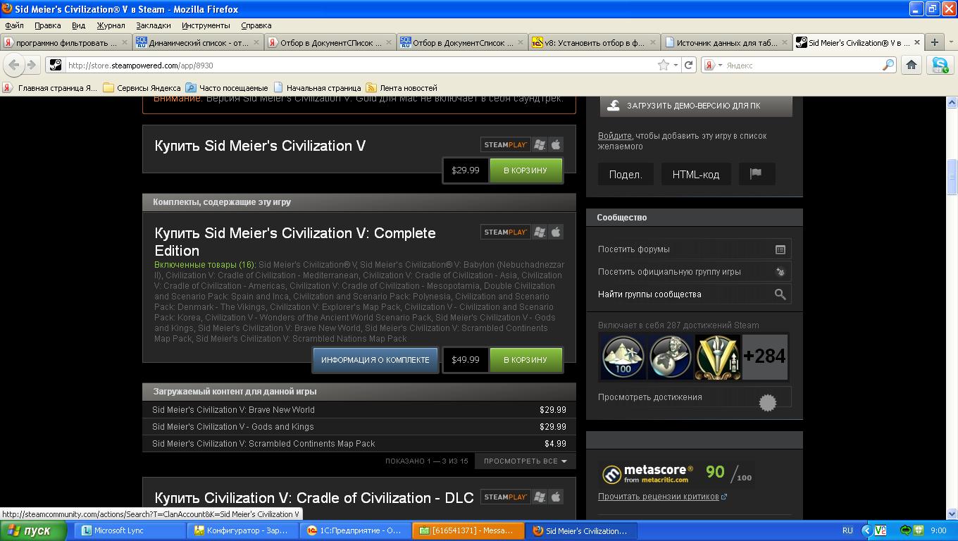Viewport: 958px width, 541px height.
Task: Click "Загрузить демо-версию для ПК" button
Action: (x=696, y=106)
